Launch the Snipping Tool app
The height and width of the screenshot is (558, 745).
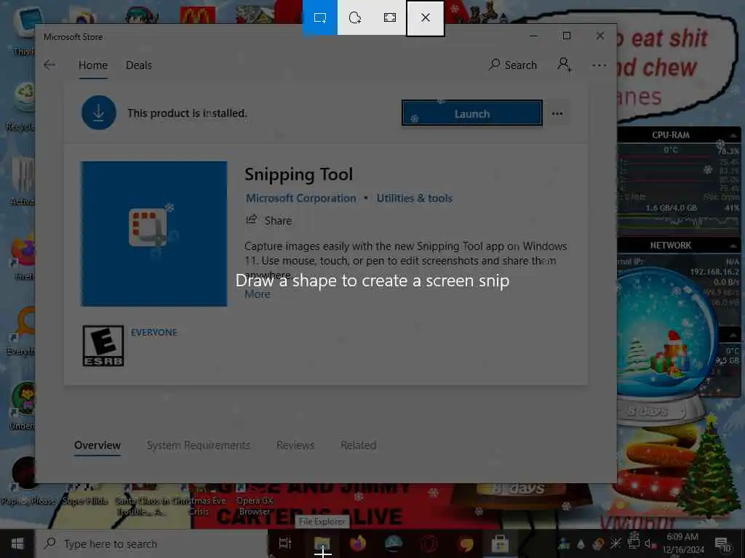(471, 113)
